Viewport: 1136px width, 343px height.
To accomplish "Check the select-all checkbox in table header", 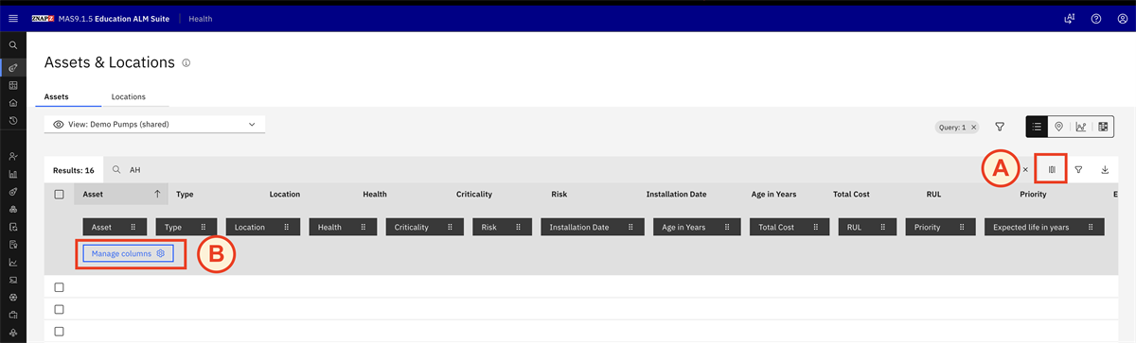I will pyautogui.click(x=59, y=194).
